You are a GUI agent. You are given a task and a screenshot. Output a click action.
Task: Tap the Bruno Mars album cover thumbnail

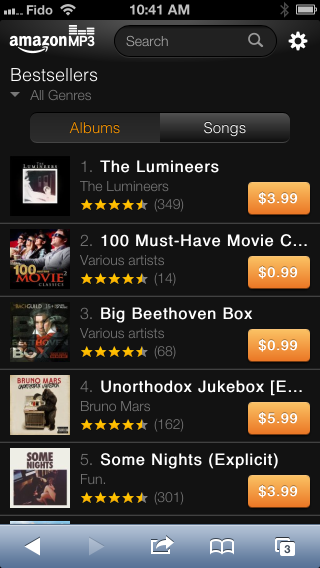pyautogui.click(x=40, y=405)
